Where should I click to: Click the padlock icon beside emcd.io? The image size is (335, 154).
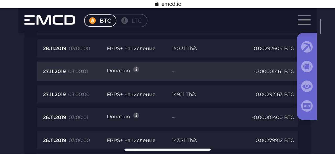tap(157, 4)
